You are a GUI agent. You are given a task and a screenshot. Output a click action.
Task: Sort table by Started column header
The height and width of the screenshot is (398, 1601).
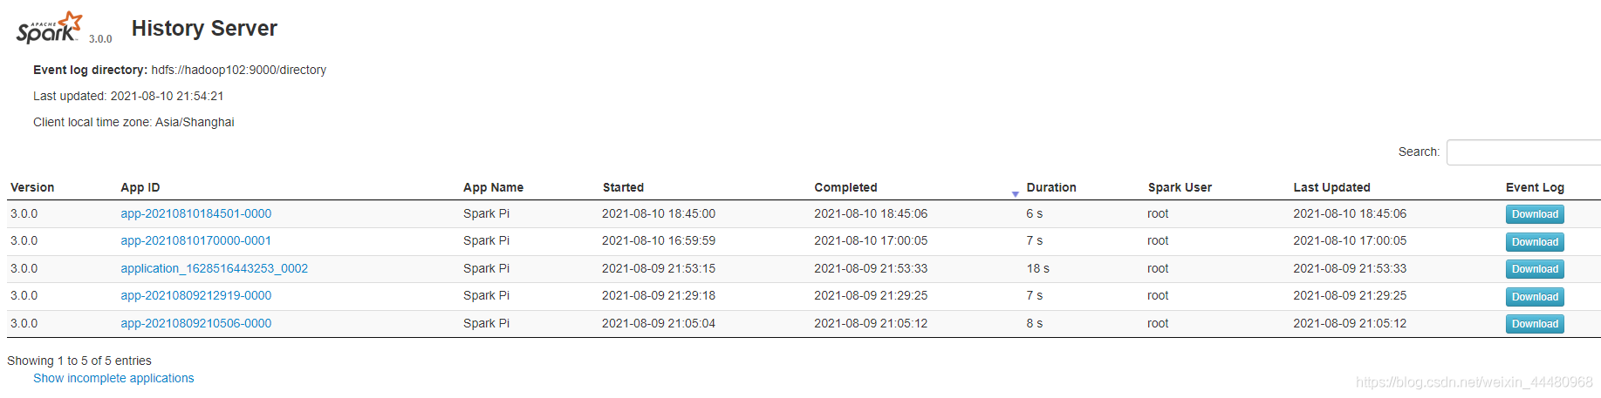623,187
